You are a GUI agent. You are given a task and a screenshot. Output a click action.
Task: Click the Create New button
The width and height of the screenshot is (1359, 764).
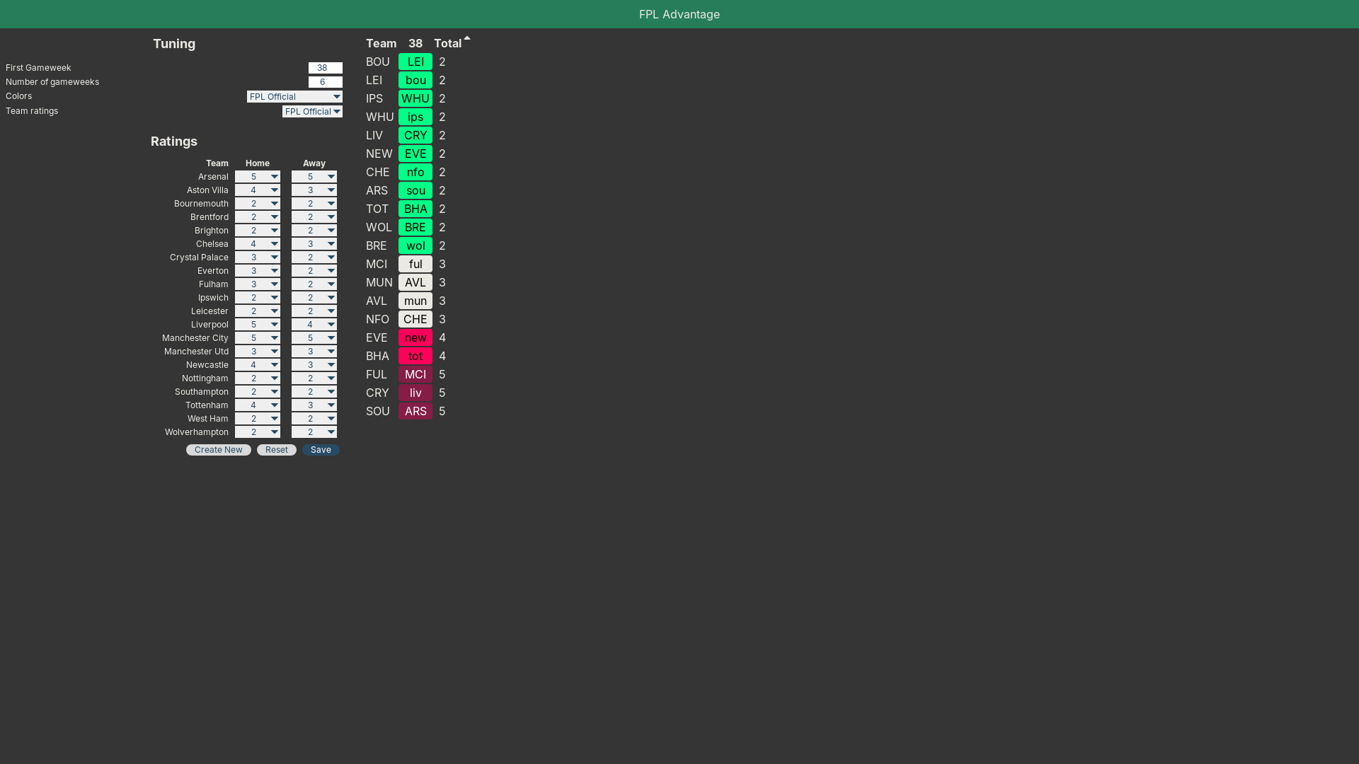tap(219, 450)
